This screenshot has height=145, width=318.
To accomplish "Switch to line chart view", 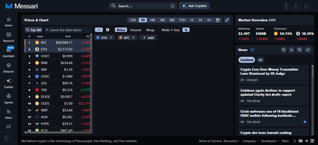I will pos(99,30).
